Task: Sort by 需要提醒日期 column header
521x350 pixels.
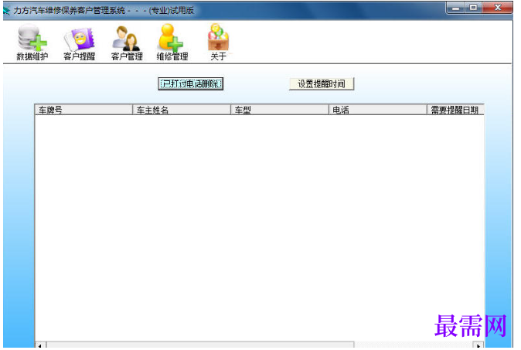Action: point(455,110)
